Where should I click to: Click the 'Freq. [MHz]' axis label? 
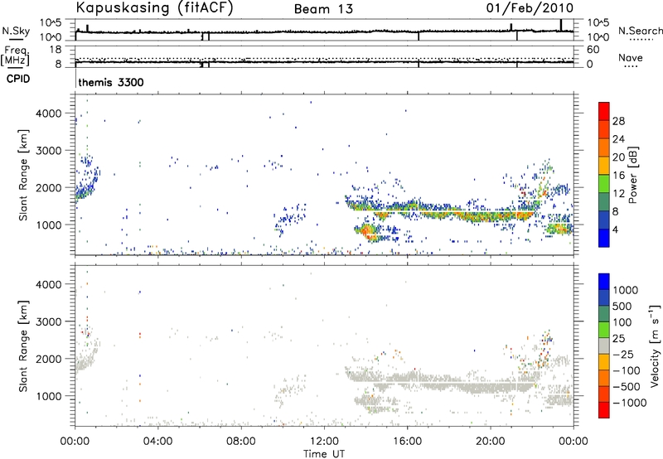(x=15, y=56)
